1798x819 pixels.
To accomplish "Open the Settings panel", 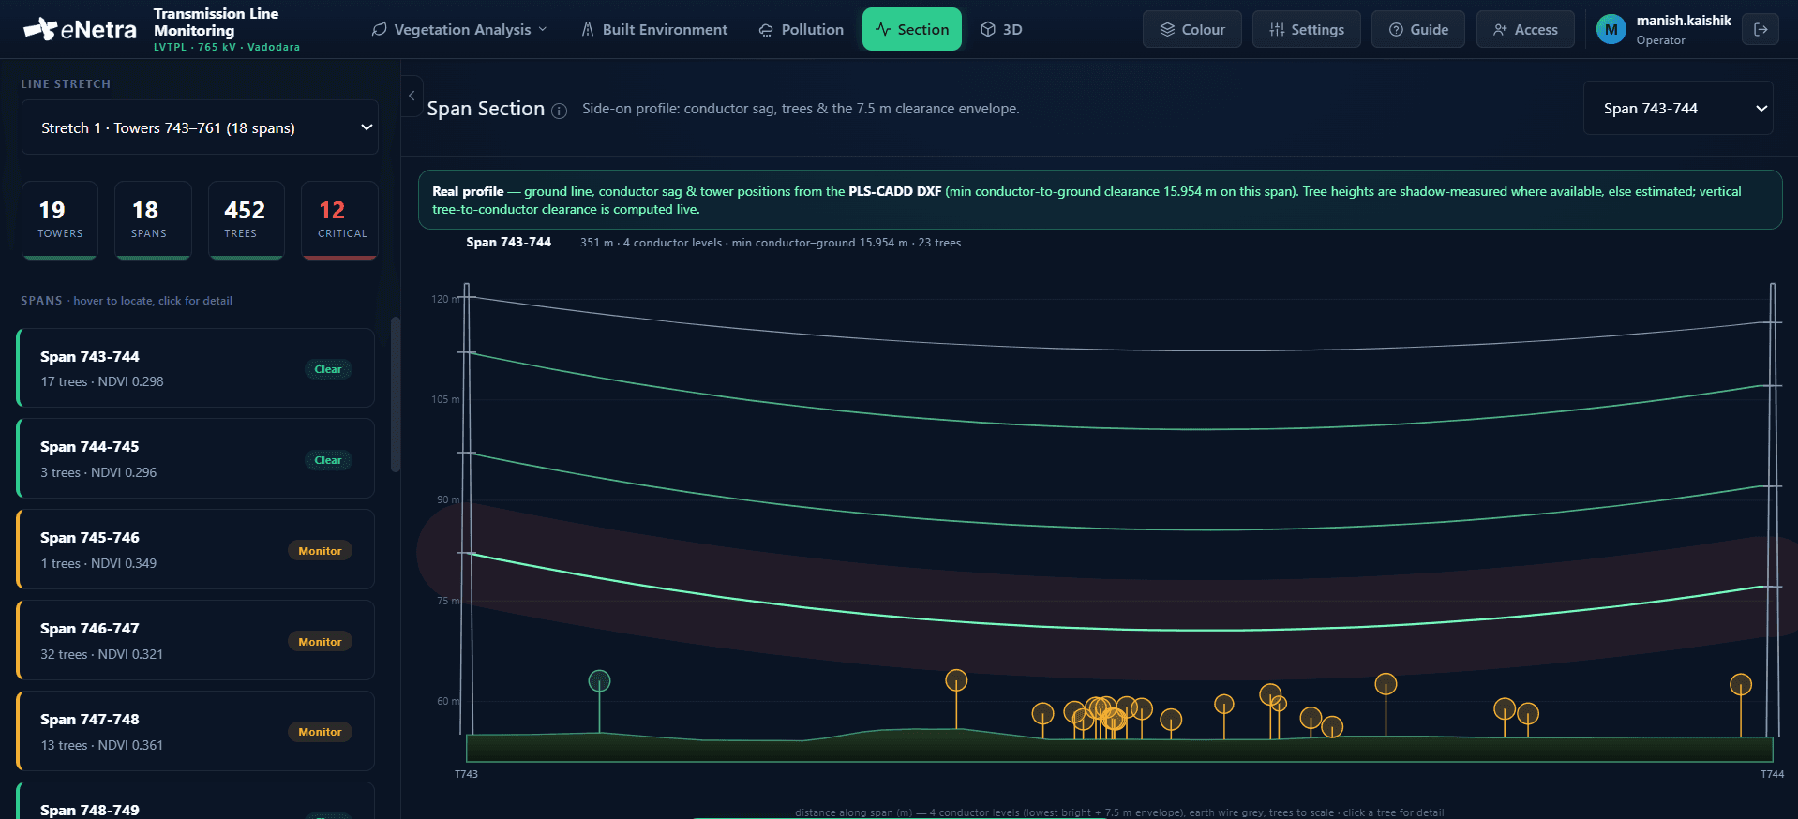I will tap(1307, 29).
